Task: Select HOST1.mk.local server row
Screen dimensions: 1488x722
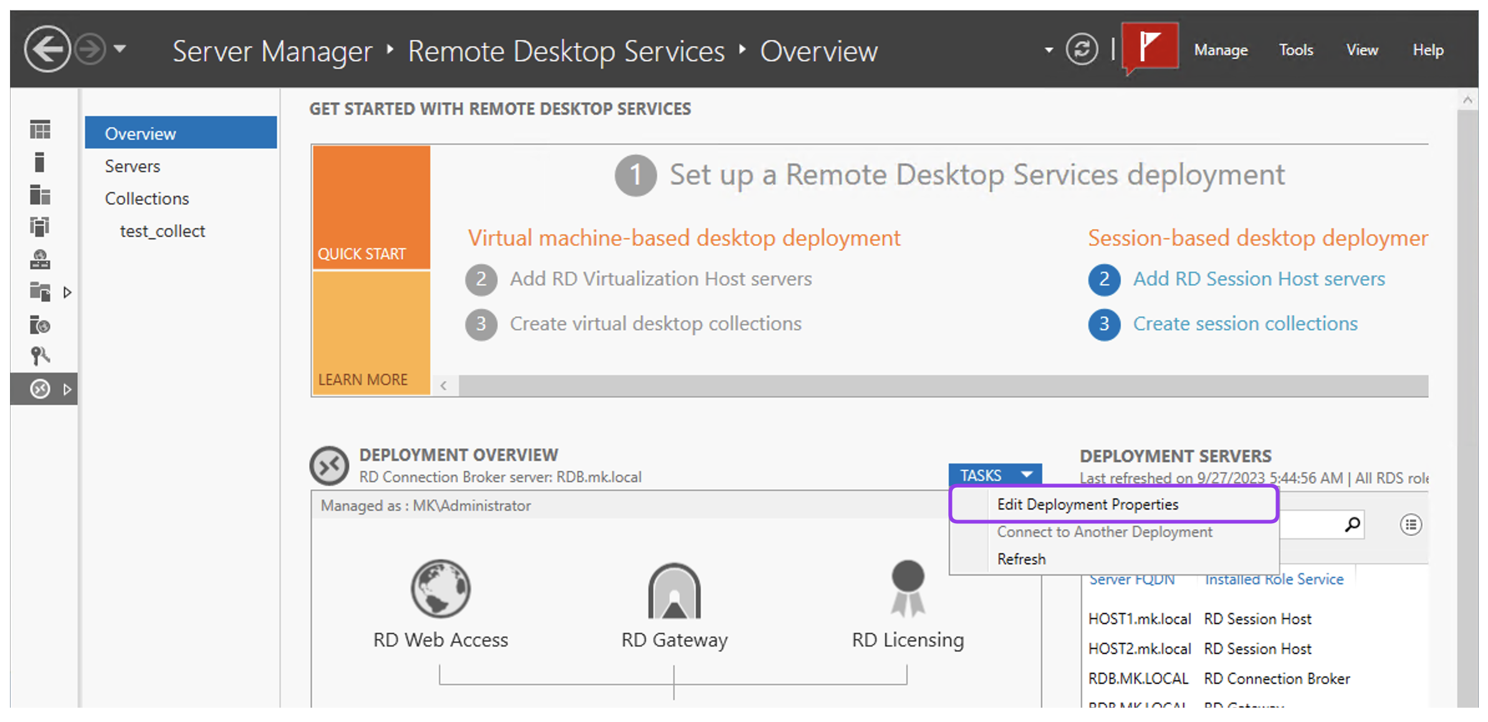Action: click(x=1255, y=619)
